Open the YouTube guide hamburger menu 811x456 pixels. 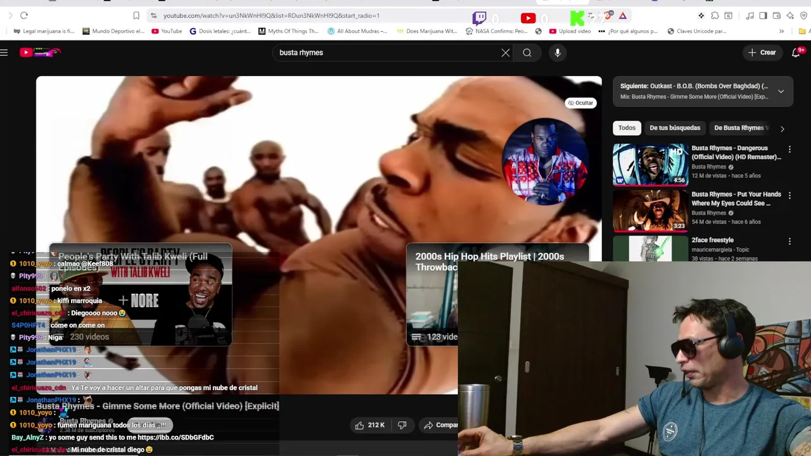pos(4,53)
